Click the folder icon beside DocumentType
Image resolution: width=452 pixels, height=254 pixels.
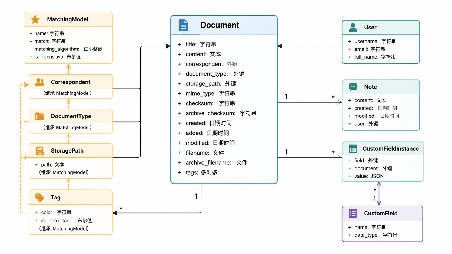tap(40, 116)
